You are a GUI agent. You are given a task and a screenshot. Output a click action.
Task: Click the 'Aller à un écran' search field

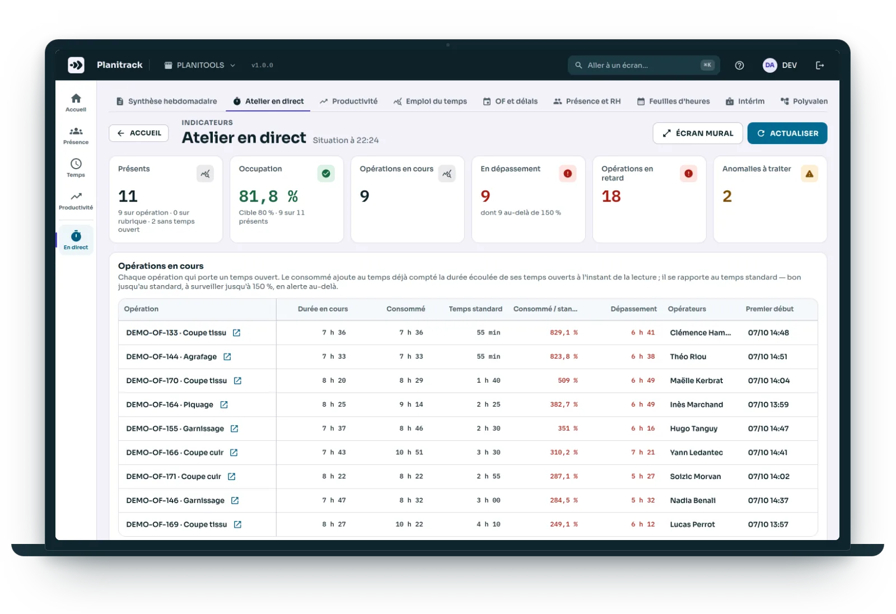coord(644,66)
